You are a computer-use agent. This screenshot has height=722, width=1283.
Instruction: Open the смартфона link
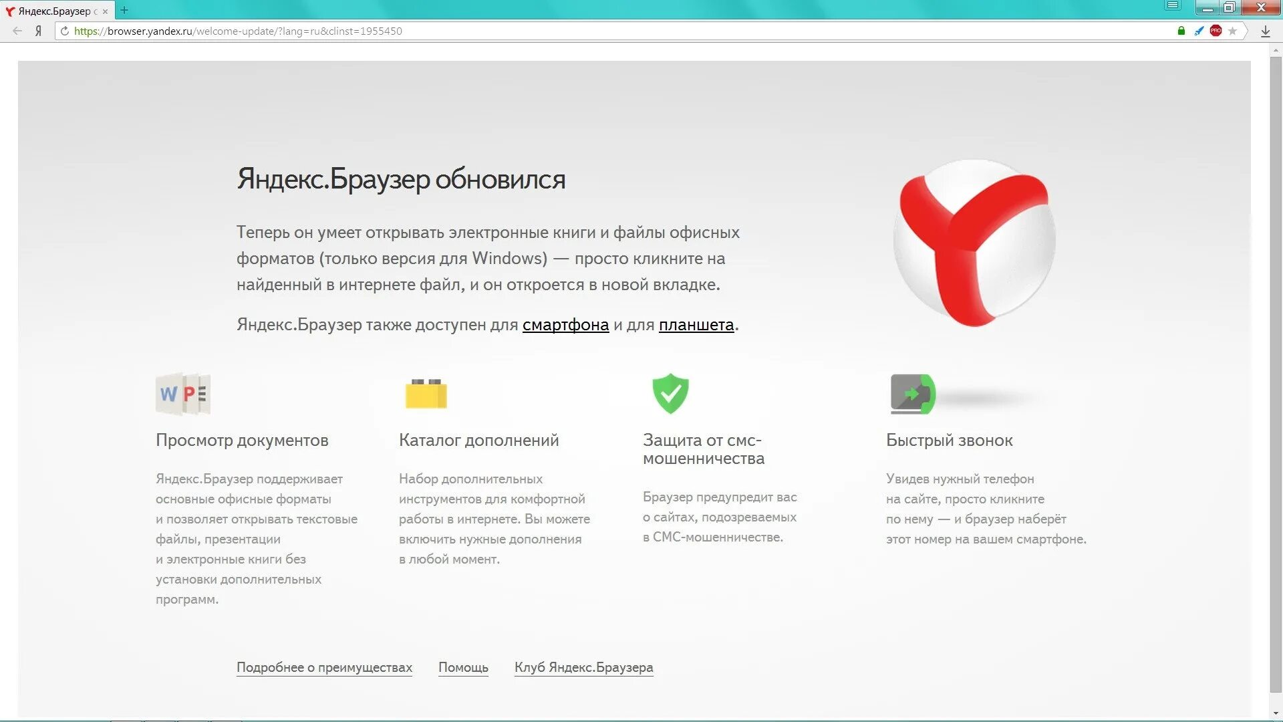[x=565, y=325]
